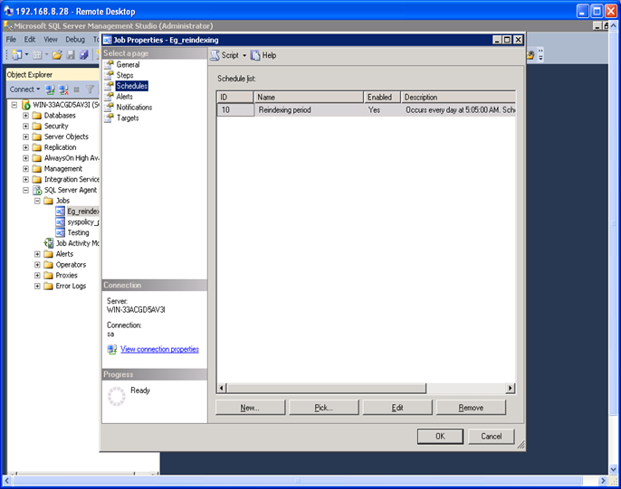Viewport: 621px width, 489px height.
Task: Click the remote desktop vertical scroll down arrow
Action: coord(614,470)
